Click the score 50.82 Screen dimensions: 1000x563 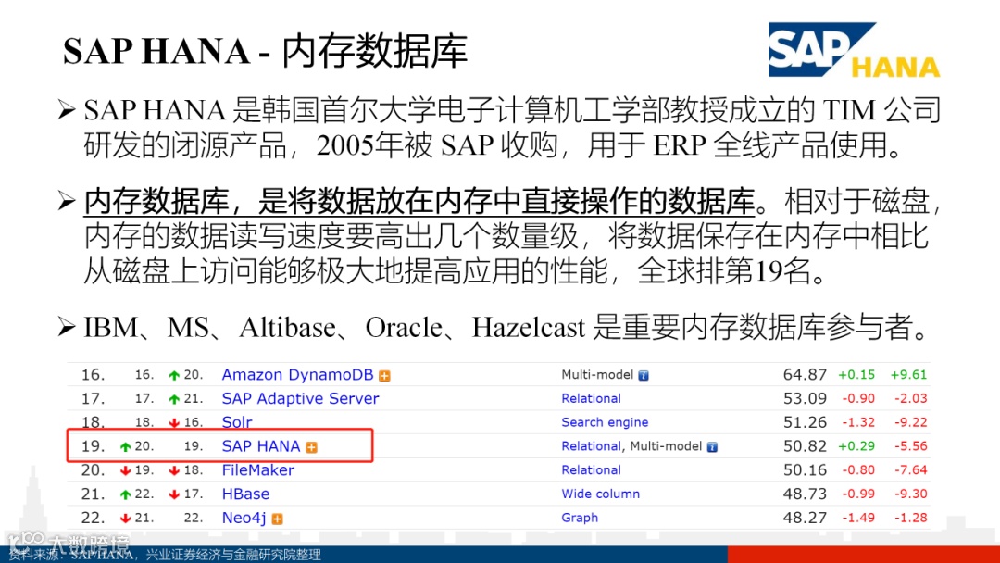point(805,446)
